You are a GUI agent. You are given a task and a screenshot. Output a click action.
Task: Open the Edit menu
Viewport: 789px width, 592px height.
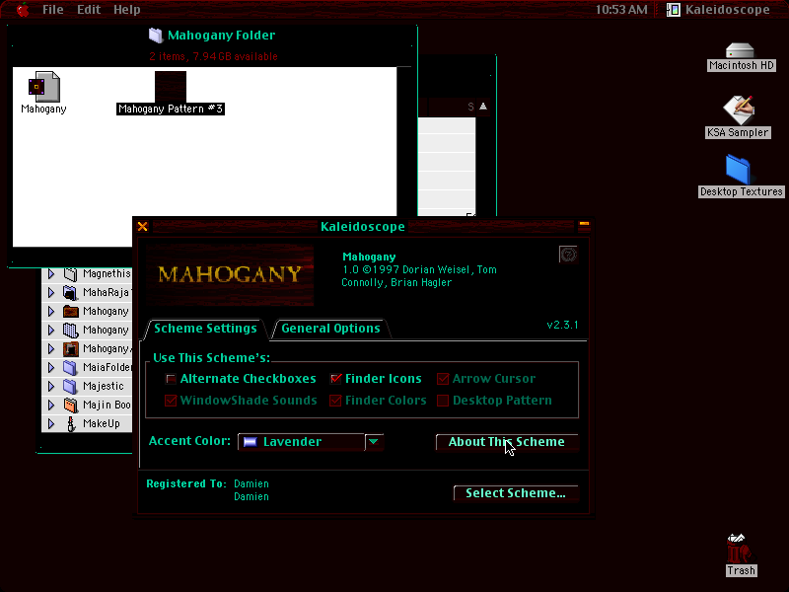point(89,10)
